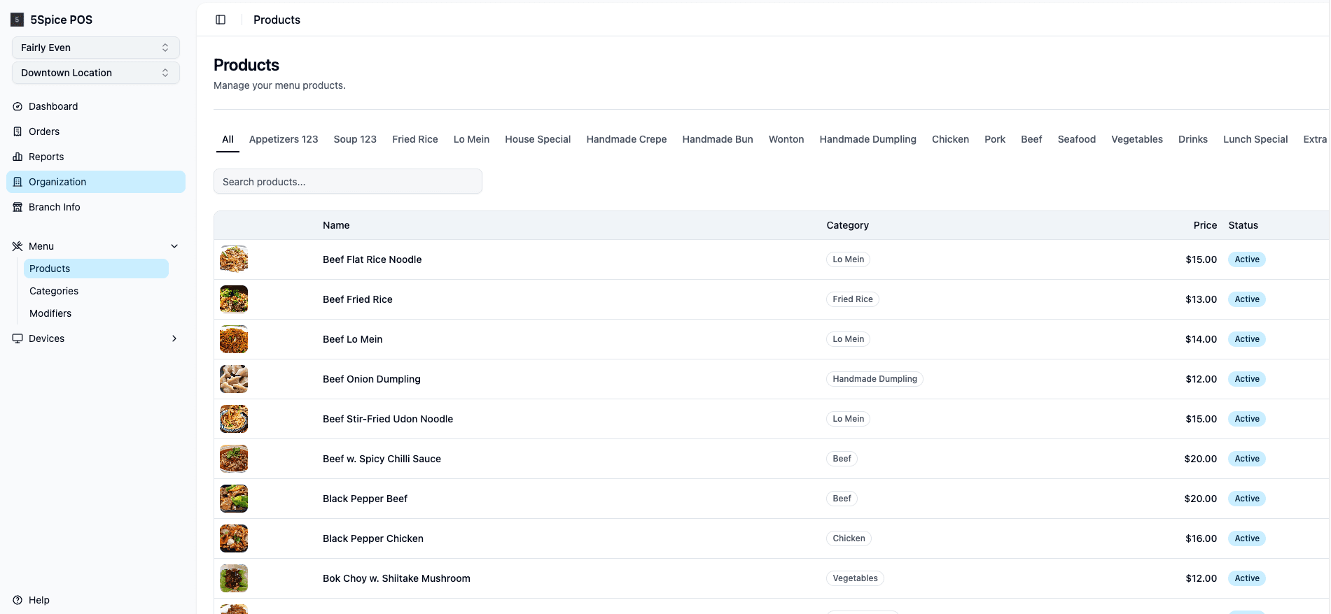Image resolution: width=1331 pixels, height=614 pixels.
Task: Click the Price column header
Action: (x=1205, y=225)
